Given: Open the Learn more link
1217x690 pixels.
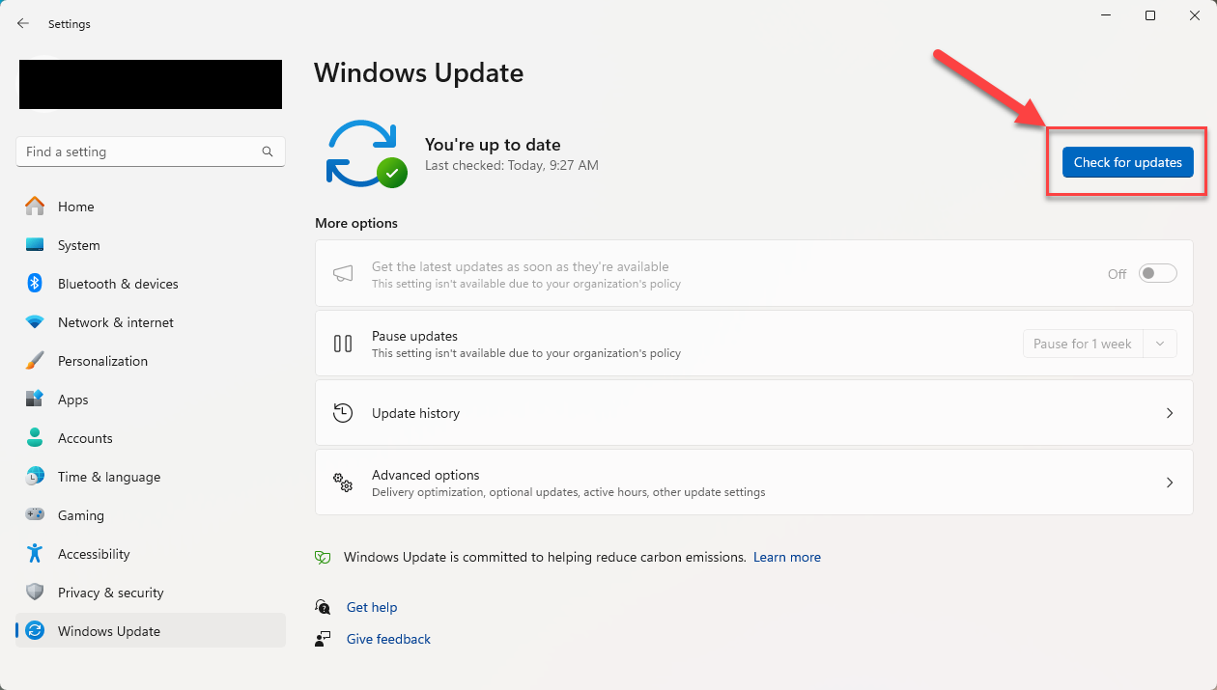Looking at the screenshot, I should 787,557.
